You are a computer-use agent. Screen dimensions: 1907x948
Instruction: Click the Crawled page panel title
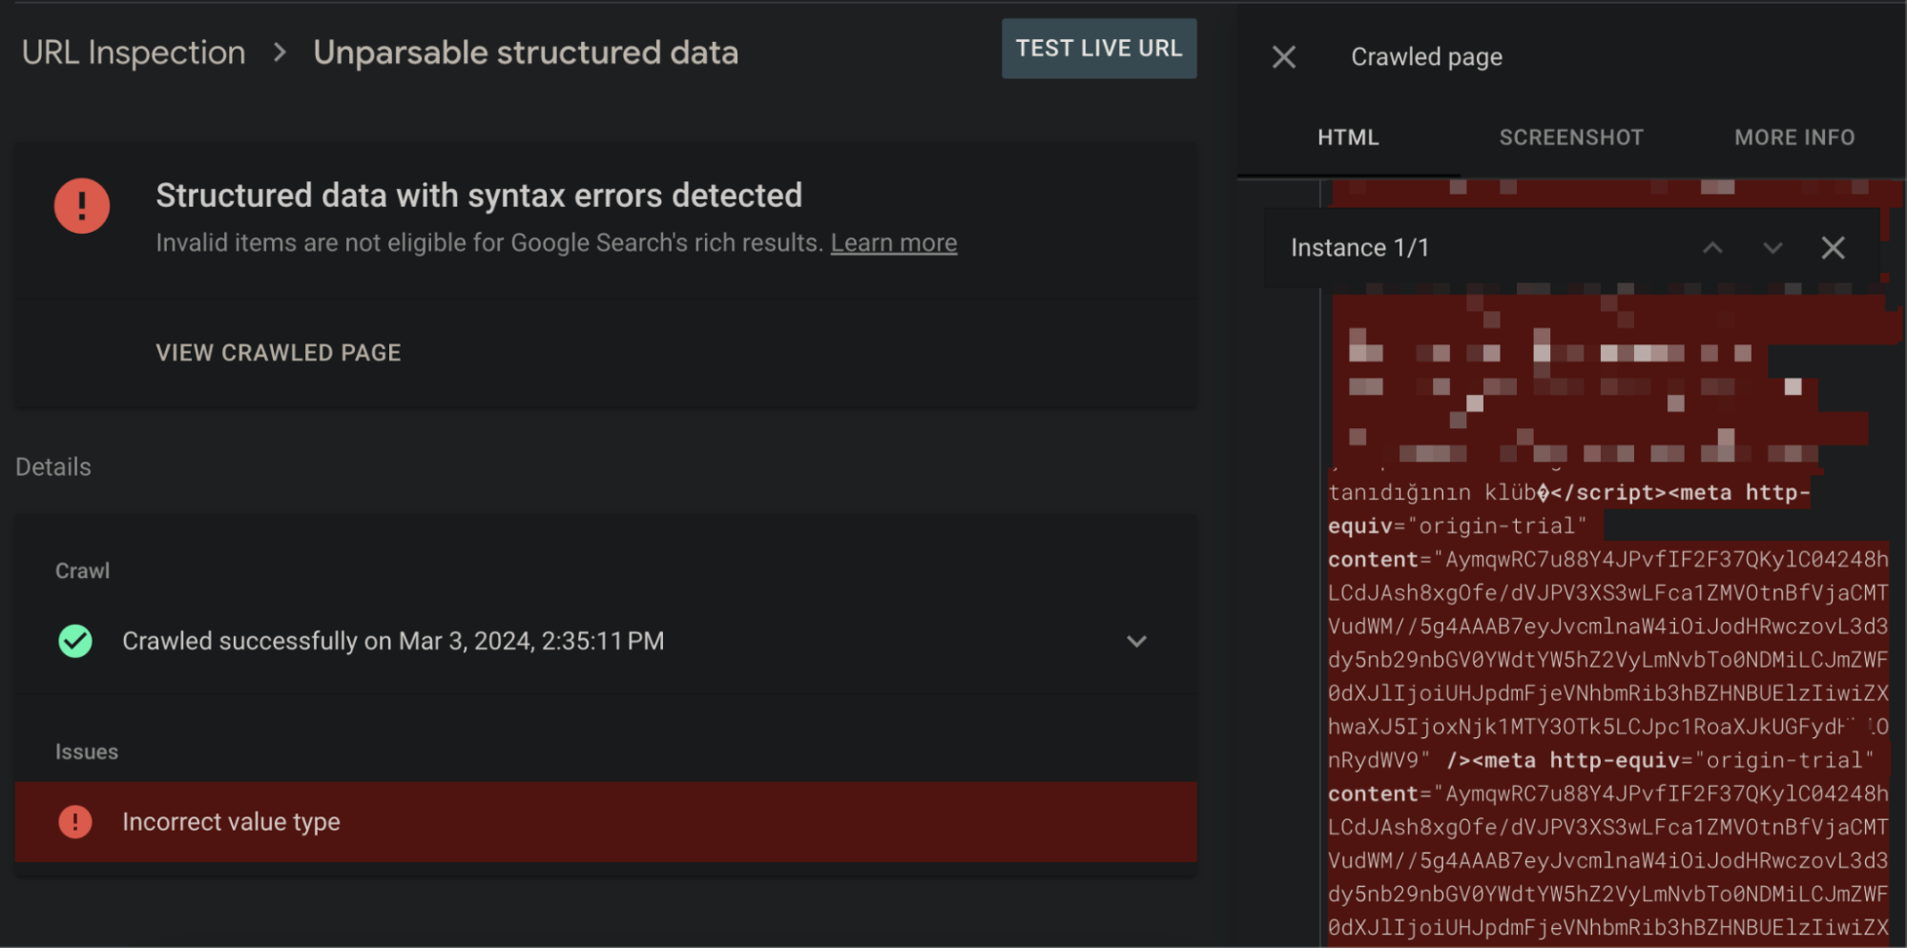click(1426, 57)
